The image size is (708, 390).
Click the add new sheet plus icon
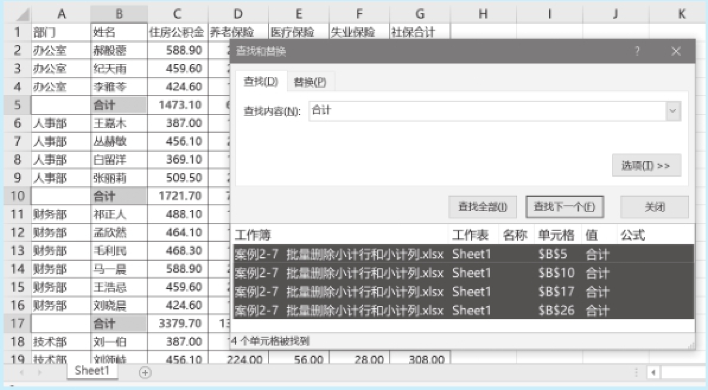[145, 372]
